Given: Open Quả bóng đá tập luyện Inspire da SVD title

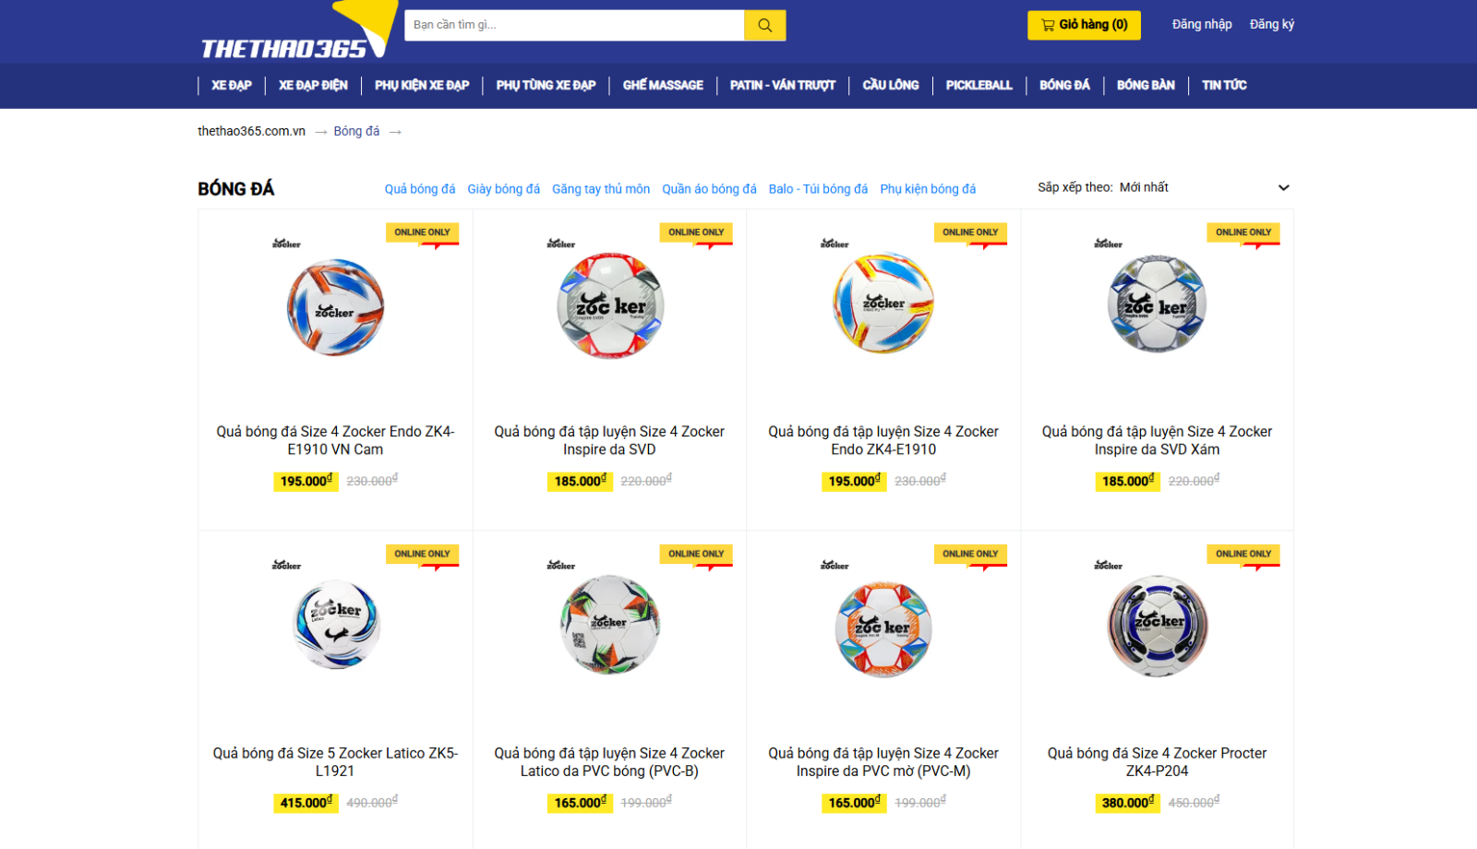Looking at the screenshot, I should 609,440.
